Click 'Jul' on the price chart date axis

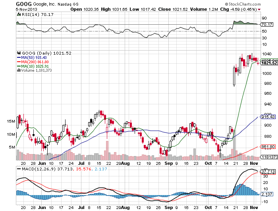(81, 163)
